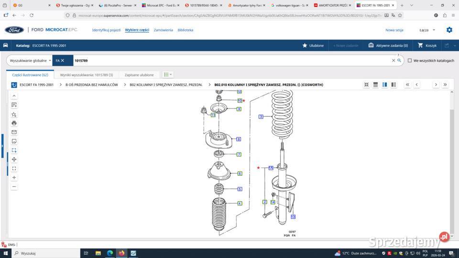Image resolution: width=459 pixels, height=258 pixels.
Task: Add to favorites with star icon
Action: click(14, 115)
